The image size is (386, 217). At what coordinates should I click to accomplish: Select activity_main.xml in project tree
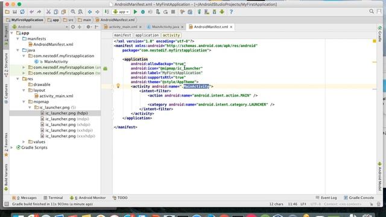pyautogui.click(x=54, y=96)
